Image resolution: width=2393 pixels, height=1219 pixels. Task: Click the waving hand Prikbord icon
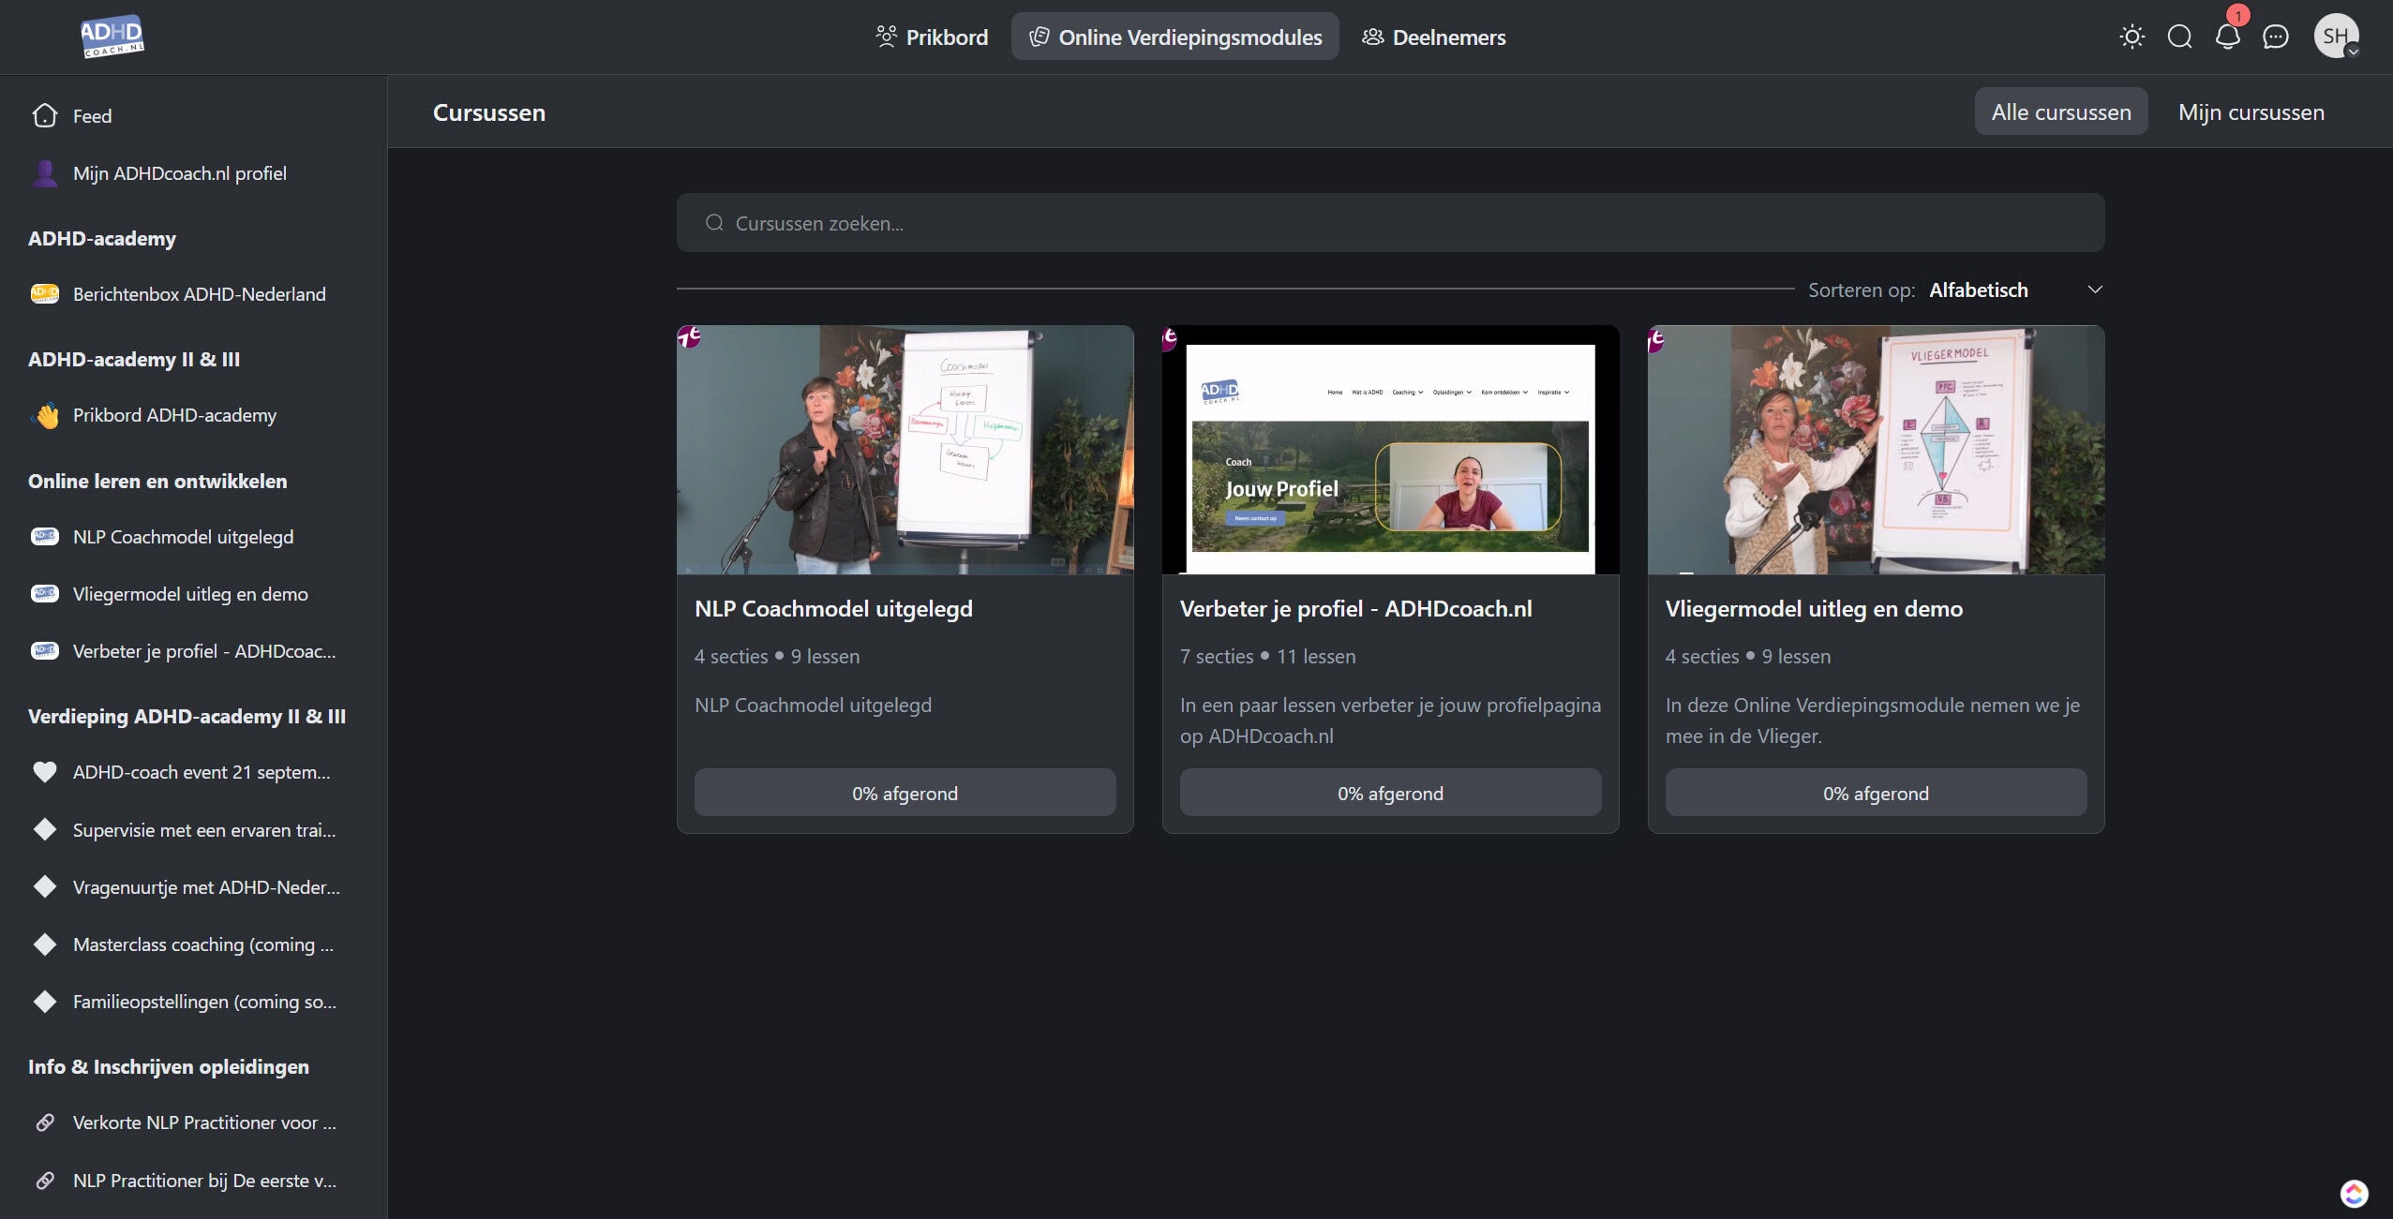(x=44, y=415)
